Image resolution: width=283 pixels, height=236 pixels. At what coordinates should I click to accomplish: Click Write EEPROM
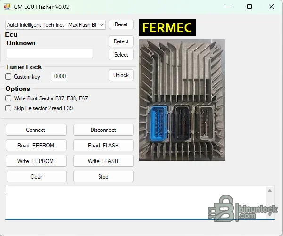click(36, 161)
